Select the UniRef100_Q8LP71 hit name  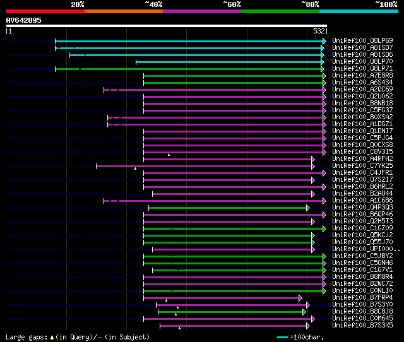(362, 69)
